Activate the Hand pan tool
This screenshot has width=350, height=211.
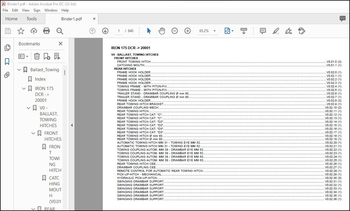click(162, 31)
